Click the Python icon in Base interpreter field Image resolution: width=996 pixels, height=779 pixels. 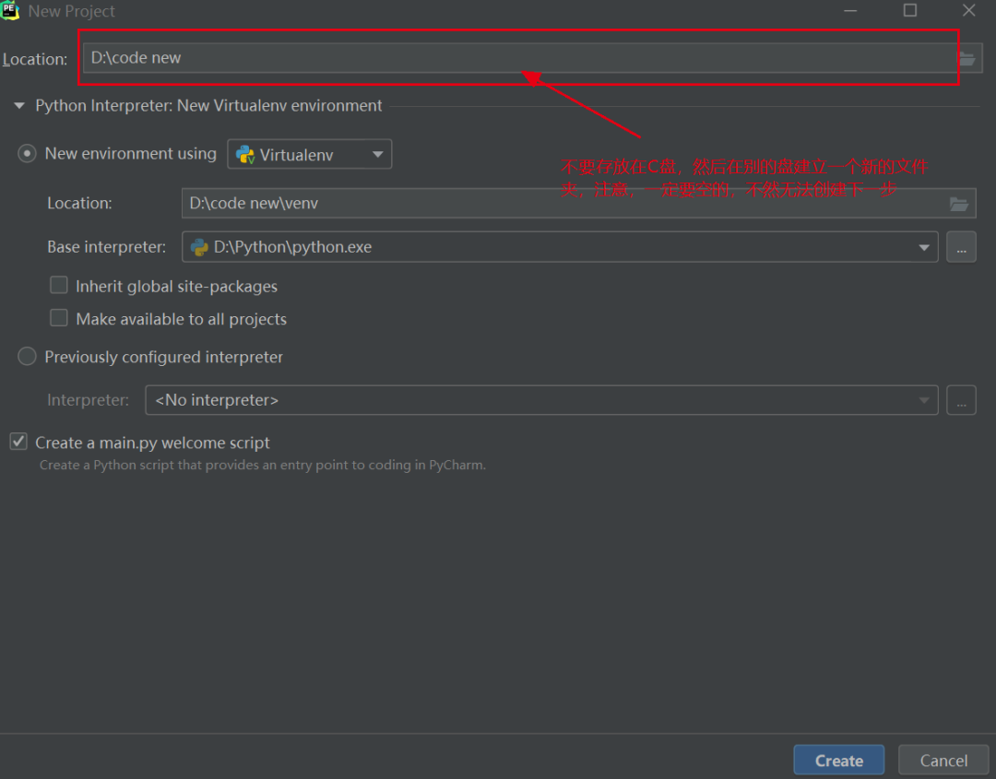point(199,247)
